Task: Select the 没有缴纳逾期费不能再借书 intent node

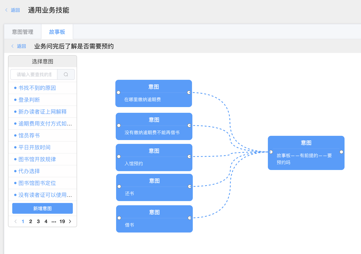Action: click(154, 126)
